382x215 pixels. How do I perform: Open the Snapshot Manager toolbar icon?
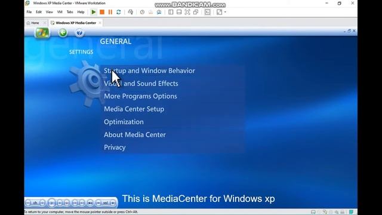tap(159, 12)
